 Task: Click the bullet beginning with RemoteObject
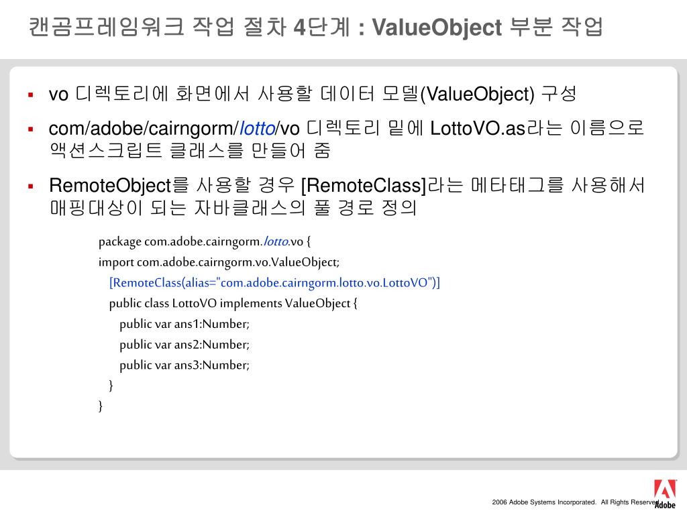pos(347,196)
